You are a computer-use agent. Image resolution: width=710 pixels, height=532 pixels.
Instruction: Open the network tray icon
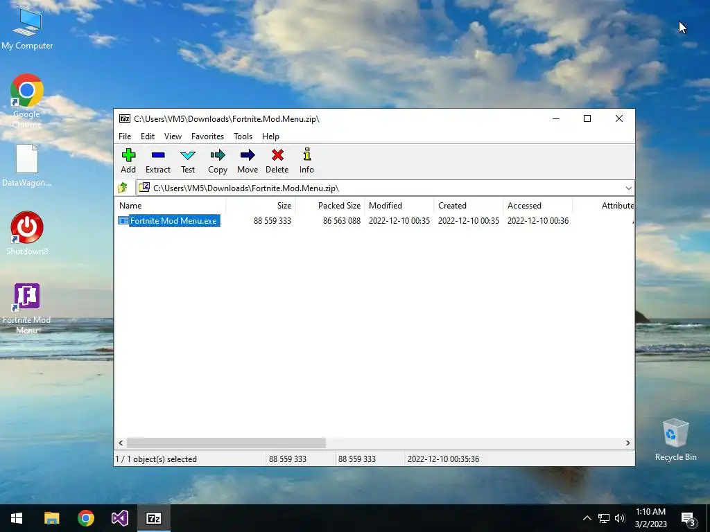click(604, 518)
